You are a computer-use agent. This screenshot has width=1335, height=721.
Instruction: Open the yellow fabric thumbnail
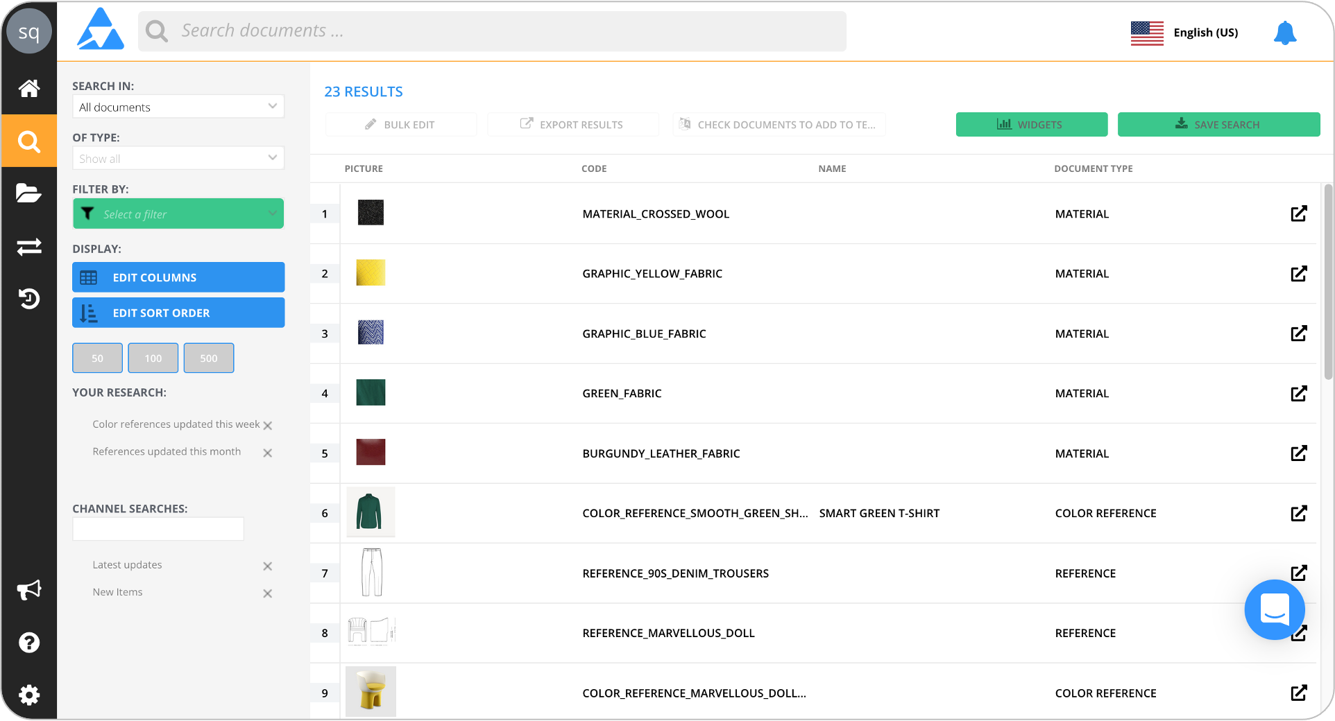[371, 272]
